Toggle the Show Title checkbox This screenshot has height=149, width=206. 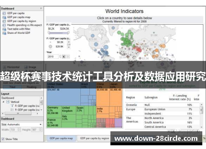[3, 139]
